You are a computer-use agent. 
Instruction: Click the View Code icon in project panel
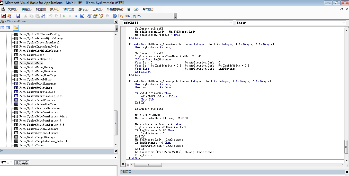[3, 28]
